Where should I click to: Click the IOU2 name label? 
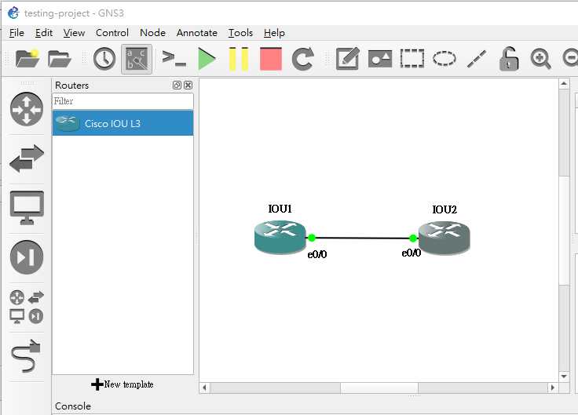[x=444, y=209]
